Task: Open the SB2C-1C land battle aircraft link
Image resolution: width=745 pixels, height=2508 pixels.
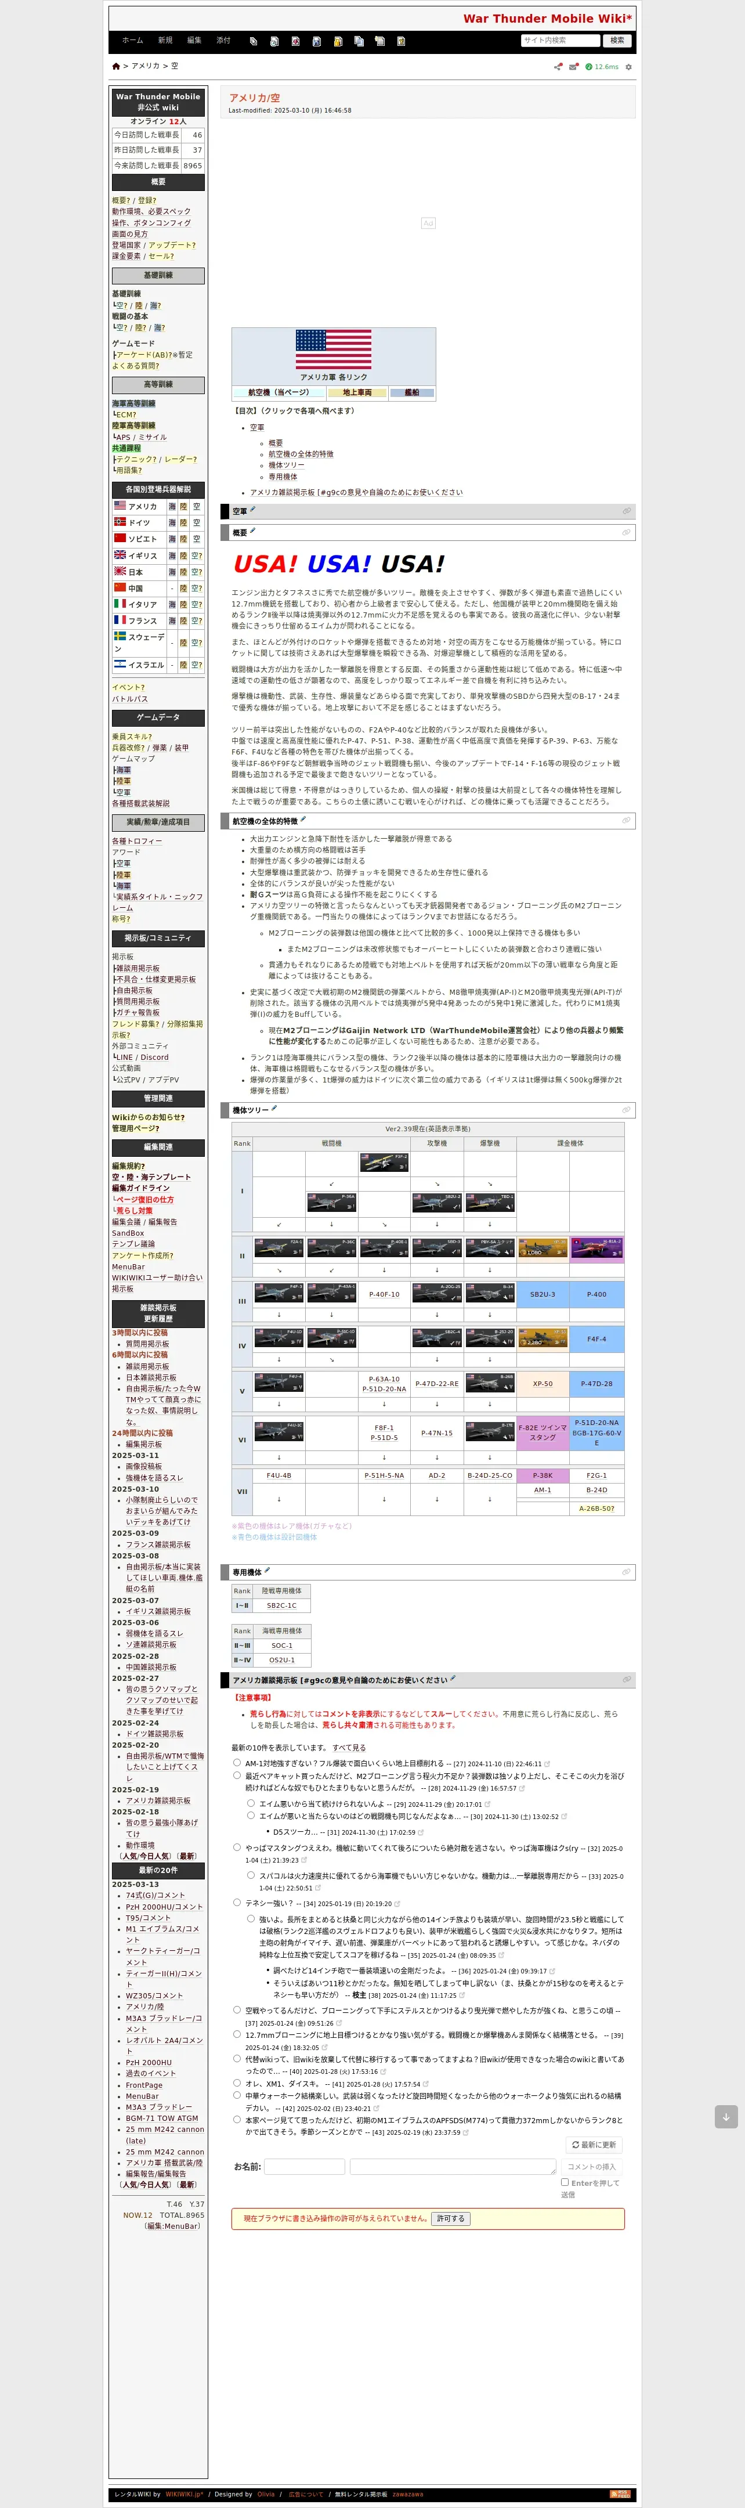Action: click(281, 1605)
